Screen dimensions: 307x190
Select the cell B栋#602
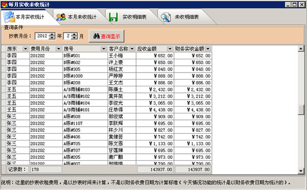pyautogui.click(x=85, y=62)
